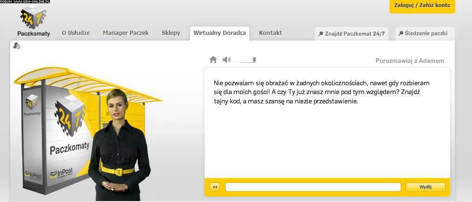Open the Sklepy menu
The width and height of the screenshot is (472, 202).
point(171,33)
